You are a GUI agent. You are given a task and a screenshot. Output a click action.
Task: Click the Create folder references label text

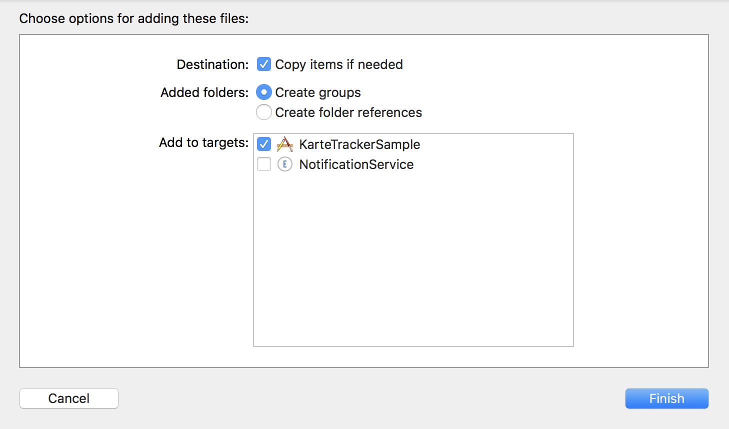(348, 112)
